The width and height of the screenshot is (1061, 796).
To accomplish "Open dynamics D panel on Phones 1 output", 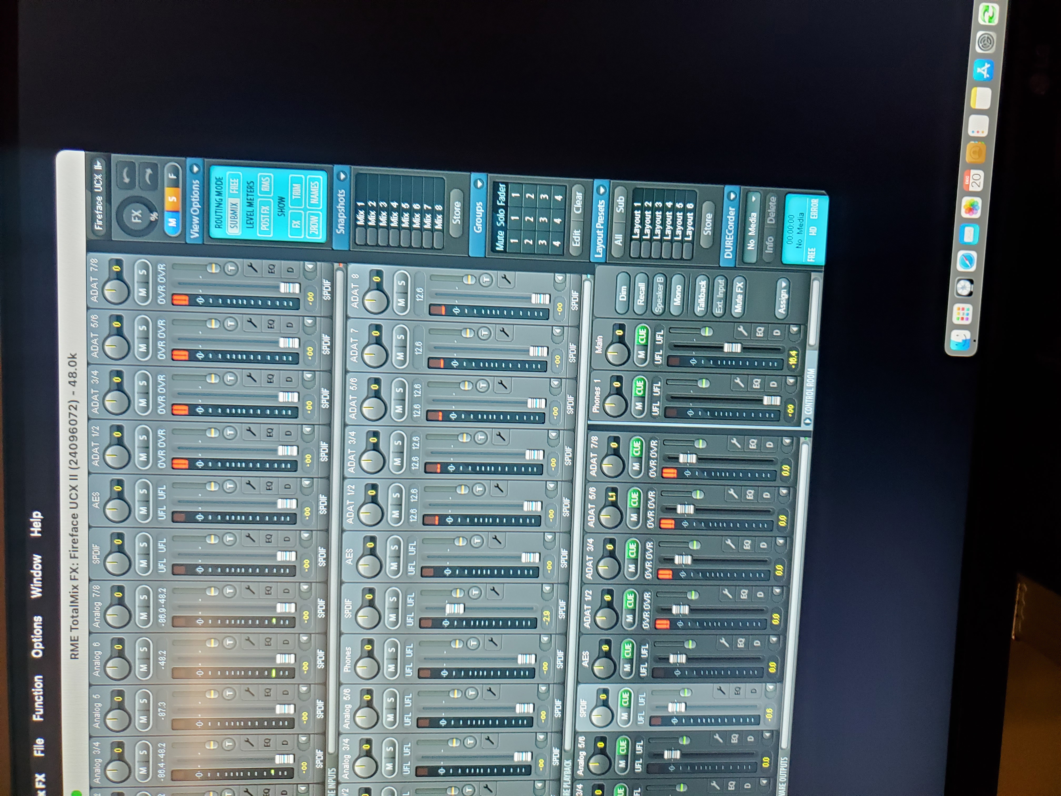I will [x=773, y=384].
